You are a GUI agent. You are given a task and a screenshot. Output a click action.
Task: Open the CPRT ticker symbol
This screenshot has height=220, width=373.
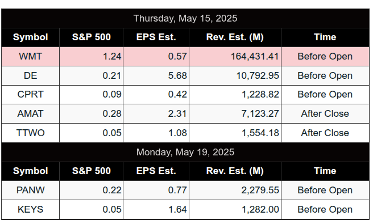[31, 95]
